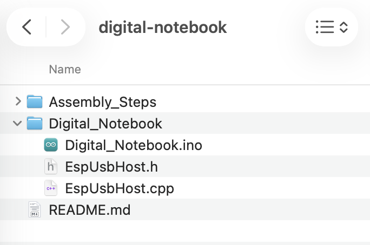Viewport: 370px width, 245px height.
Task: Expand the Assembly_Steps folder
Action: [18, 101]
